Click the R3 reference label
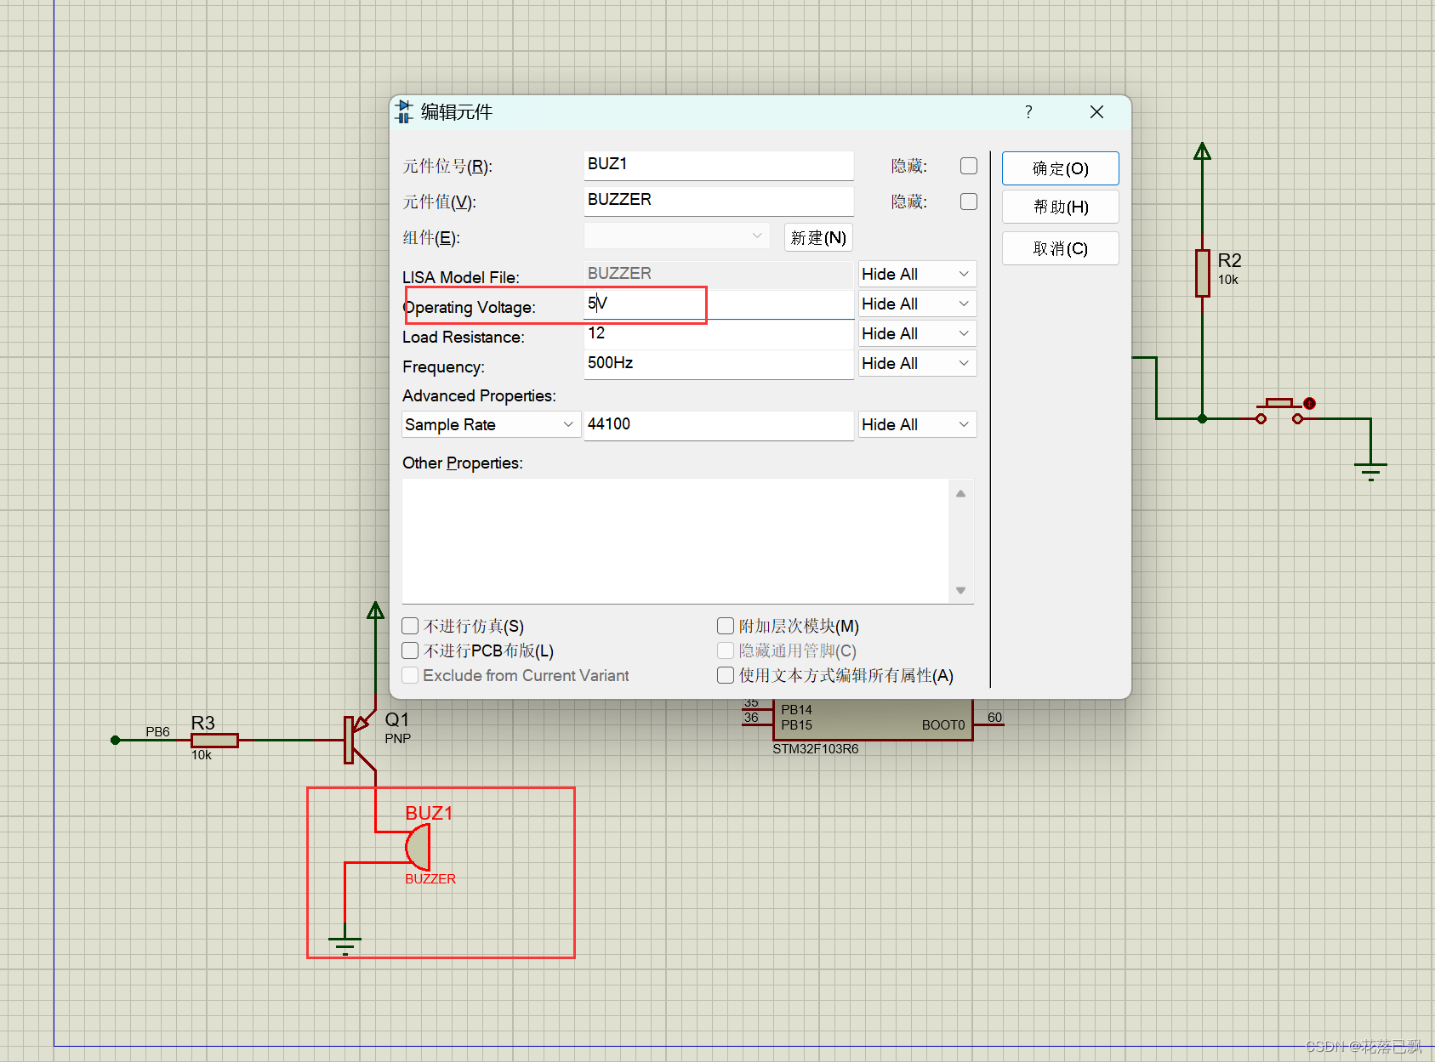Viewport: 1435px width, 1062px height. [x=202, y=723]
